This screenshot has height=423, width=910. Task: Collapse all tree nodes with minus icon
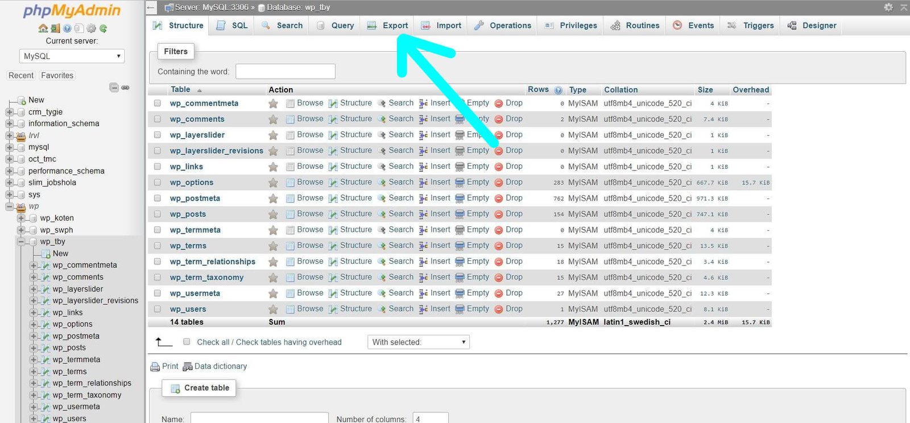click(114, 88)
